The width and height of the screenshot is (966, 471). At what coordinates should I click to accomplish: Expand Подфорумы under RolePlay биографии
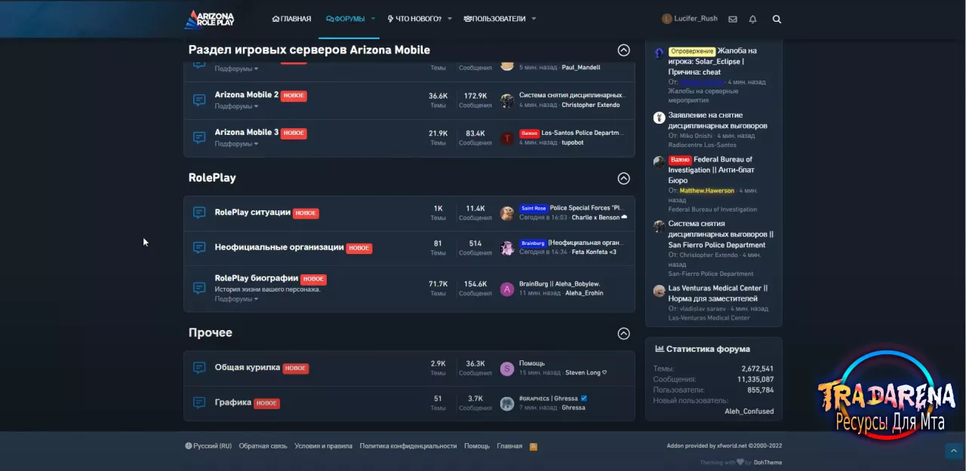tap(236, 299)
